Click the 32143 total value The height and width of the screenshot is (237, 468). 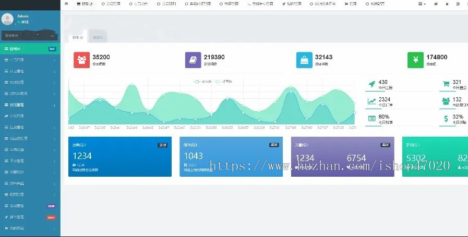(x=324, y=57)
